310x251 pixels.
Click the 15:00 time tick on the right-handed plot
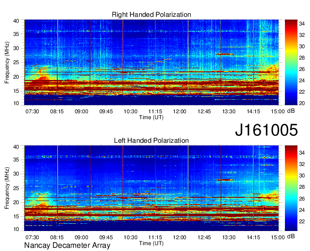click(x=278, y=111)
